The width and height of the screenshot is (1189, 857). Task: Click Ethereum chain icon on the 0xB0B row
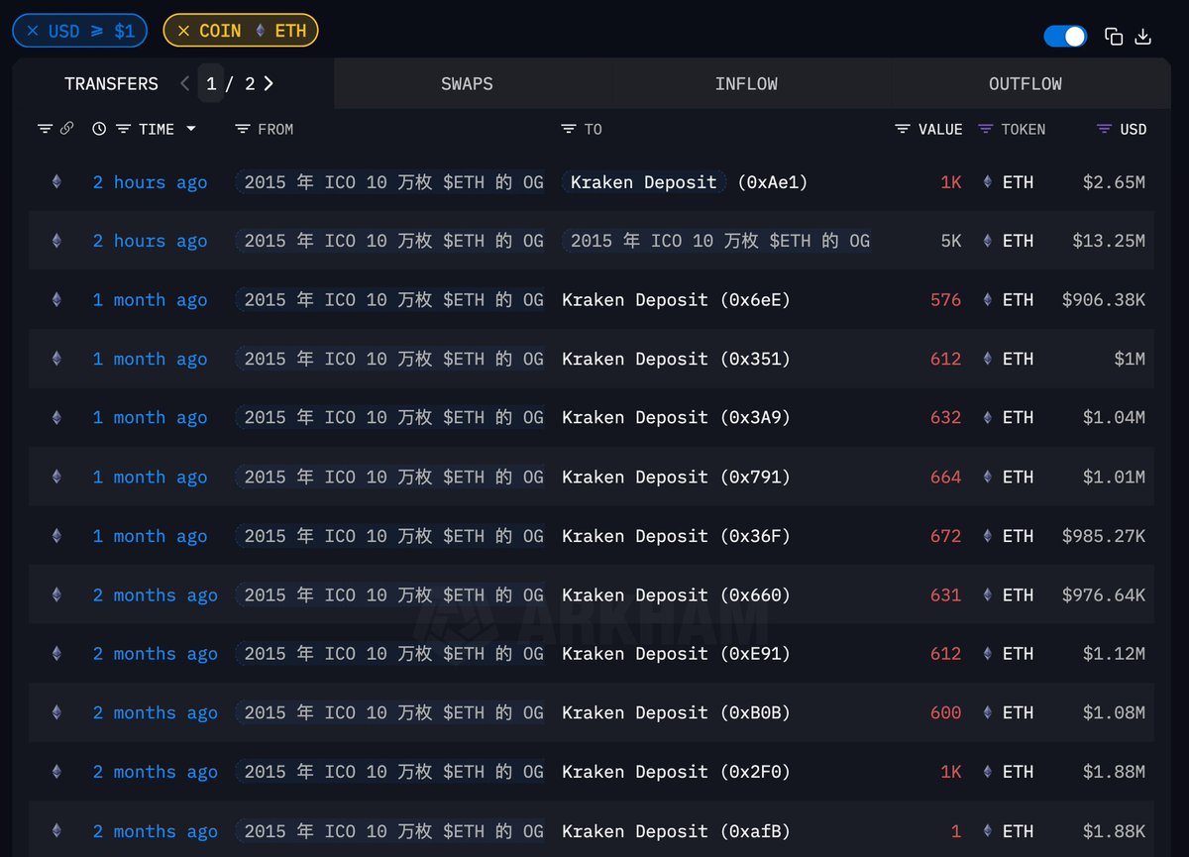click(x=56, y=712)
